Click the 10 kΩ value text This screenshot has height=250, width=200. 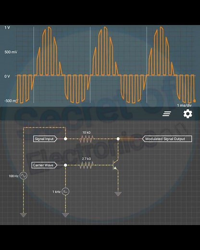coord(87,132)
